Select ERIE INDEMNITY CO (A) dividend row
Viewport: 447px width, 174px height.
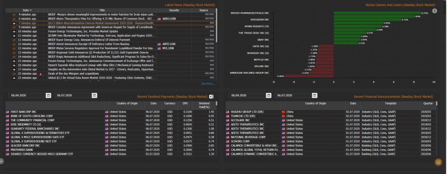point(110,124)
